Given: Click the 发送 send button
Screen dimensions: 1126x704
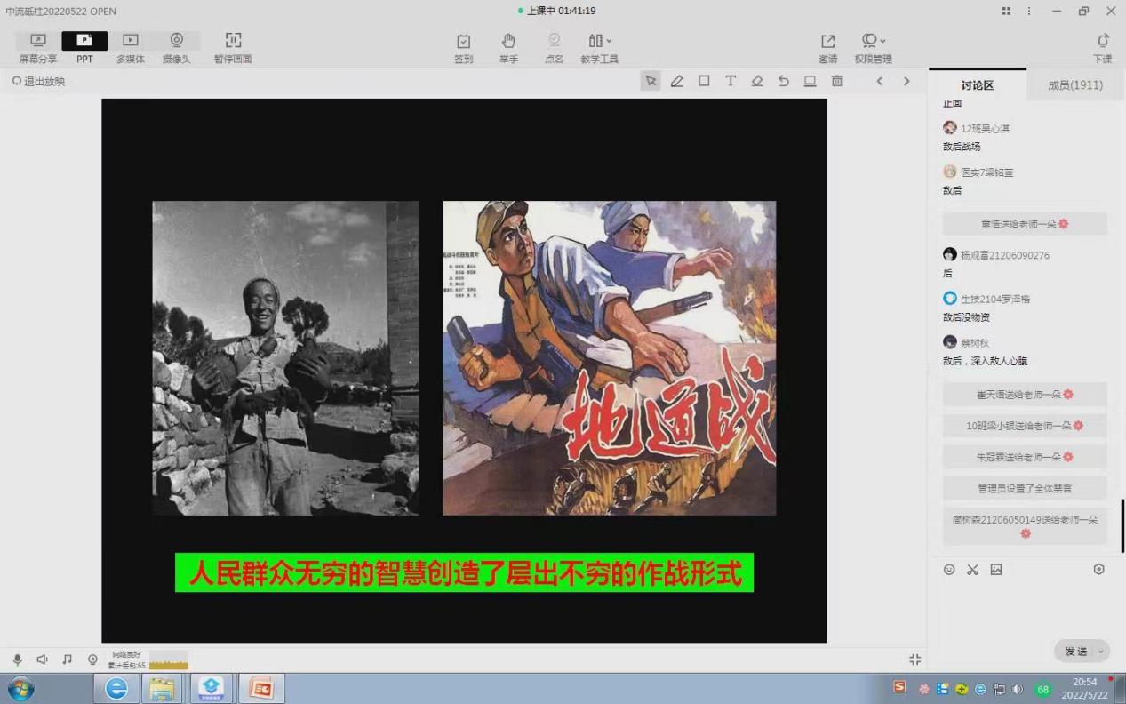Looking at the screenshot, I should [1076, 652].
